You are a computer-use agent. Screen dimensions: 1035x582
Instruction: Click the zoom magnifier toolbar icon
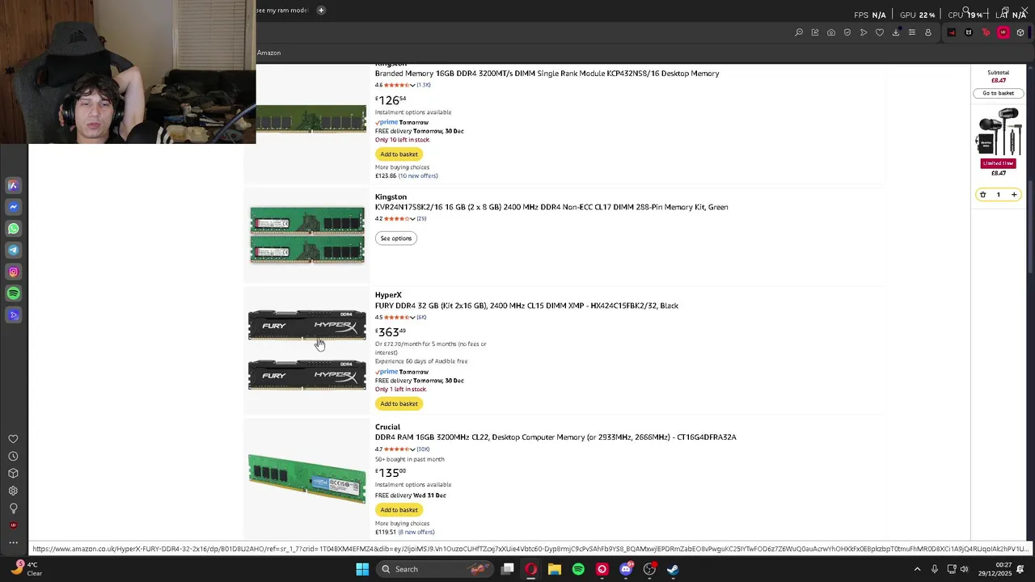[799, 32]
